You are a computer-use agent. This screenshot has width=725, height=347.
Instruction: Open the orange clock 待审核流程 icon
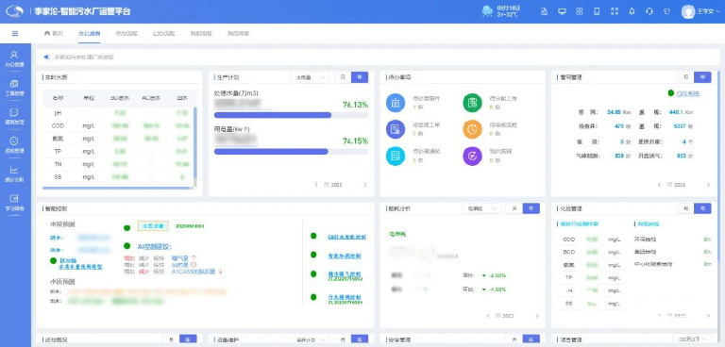(472, 130)
